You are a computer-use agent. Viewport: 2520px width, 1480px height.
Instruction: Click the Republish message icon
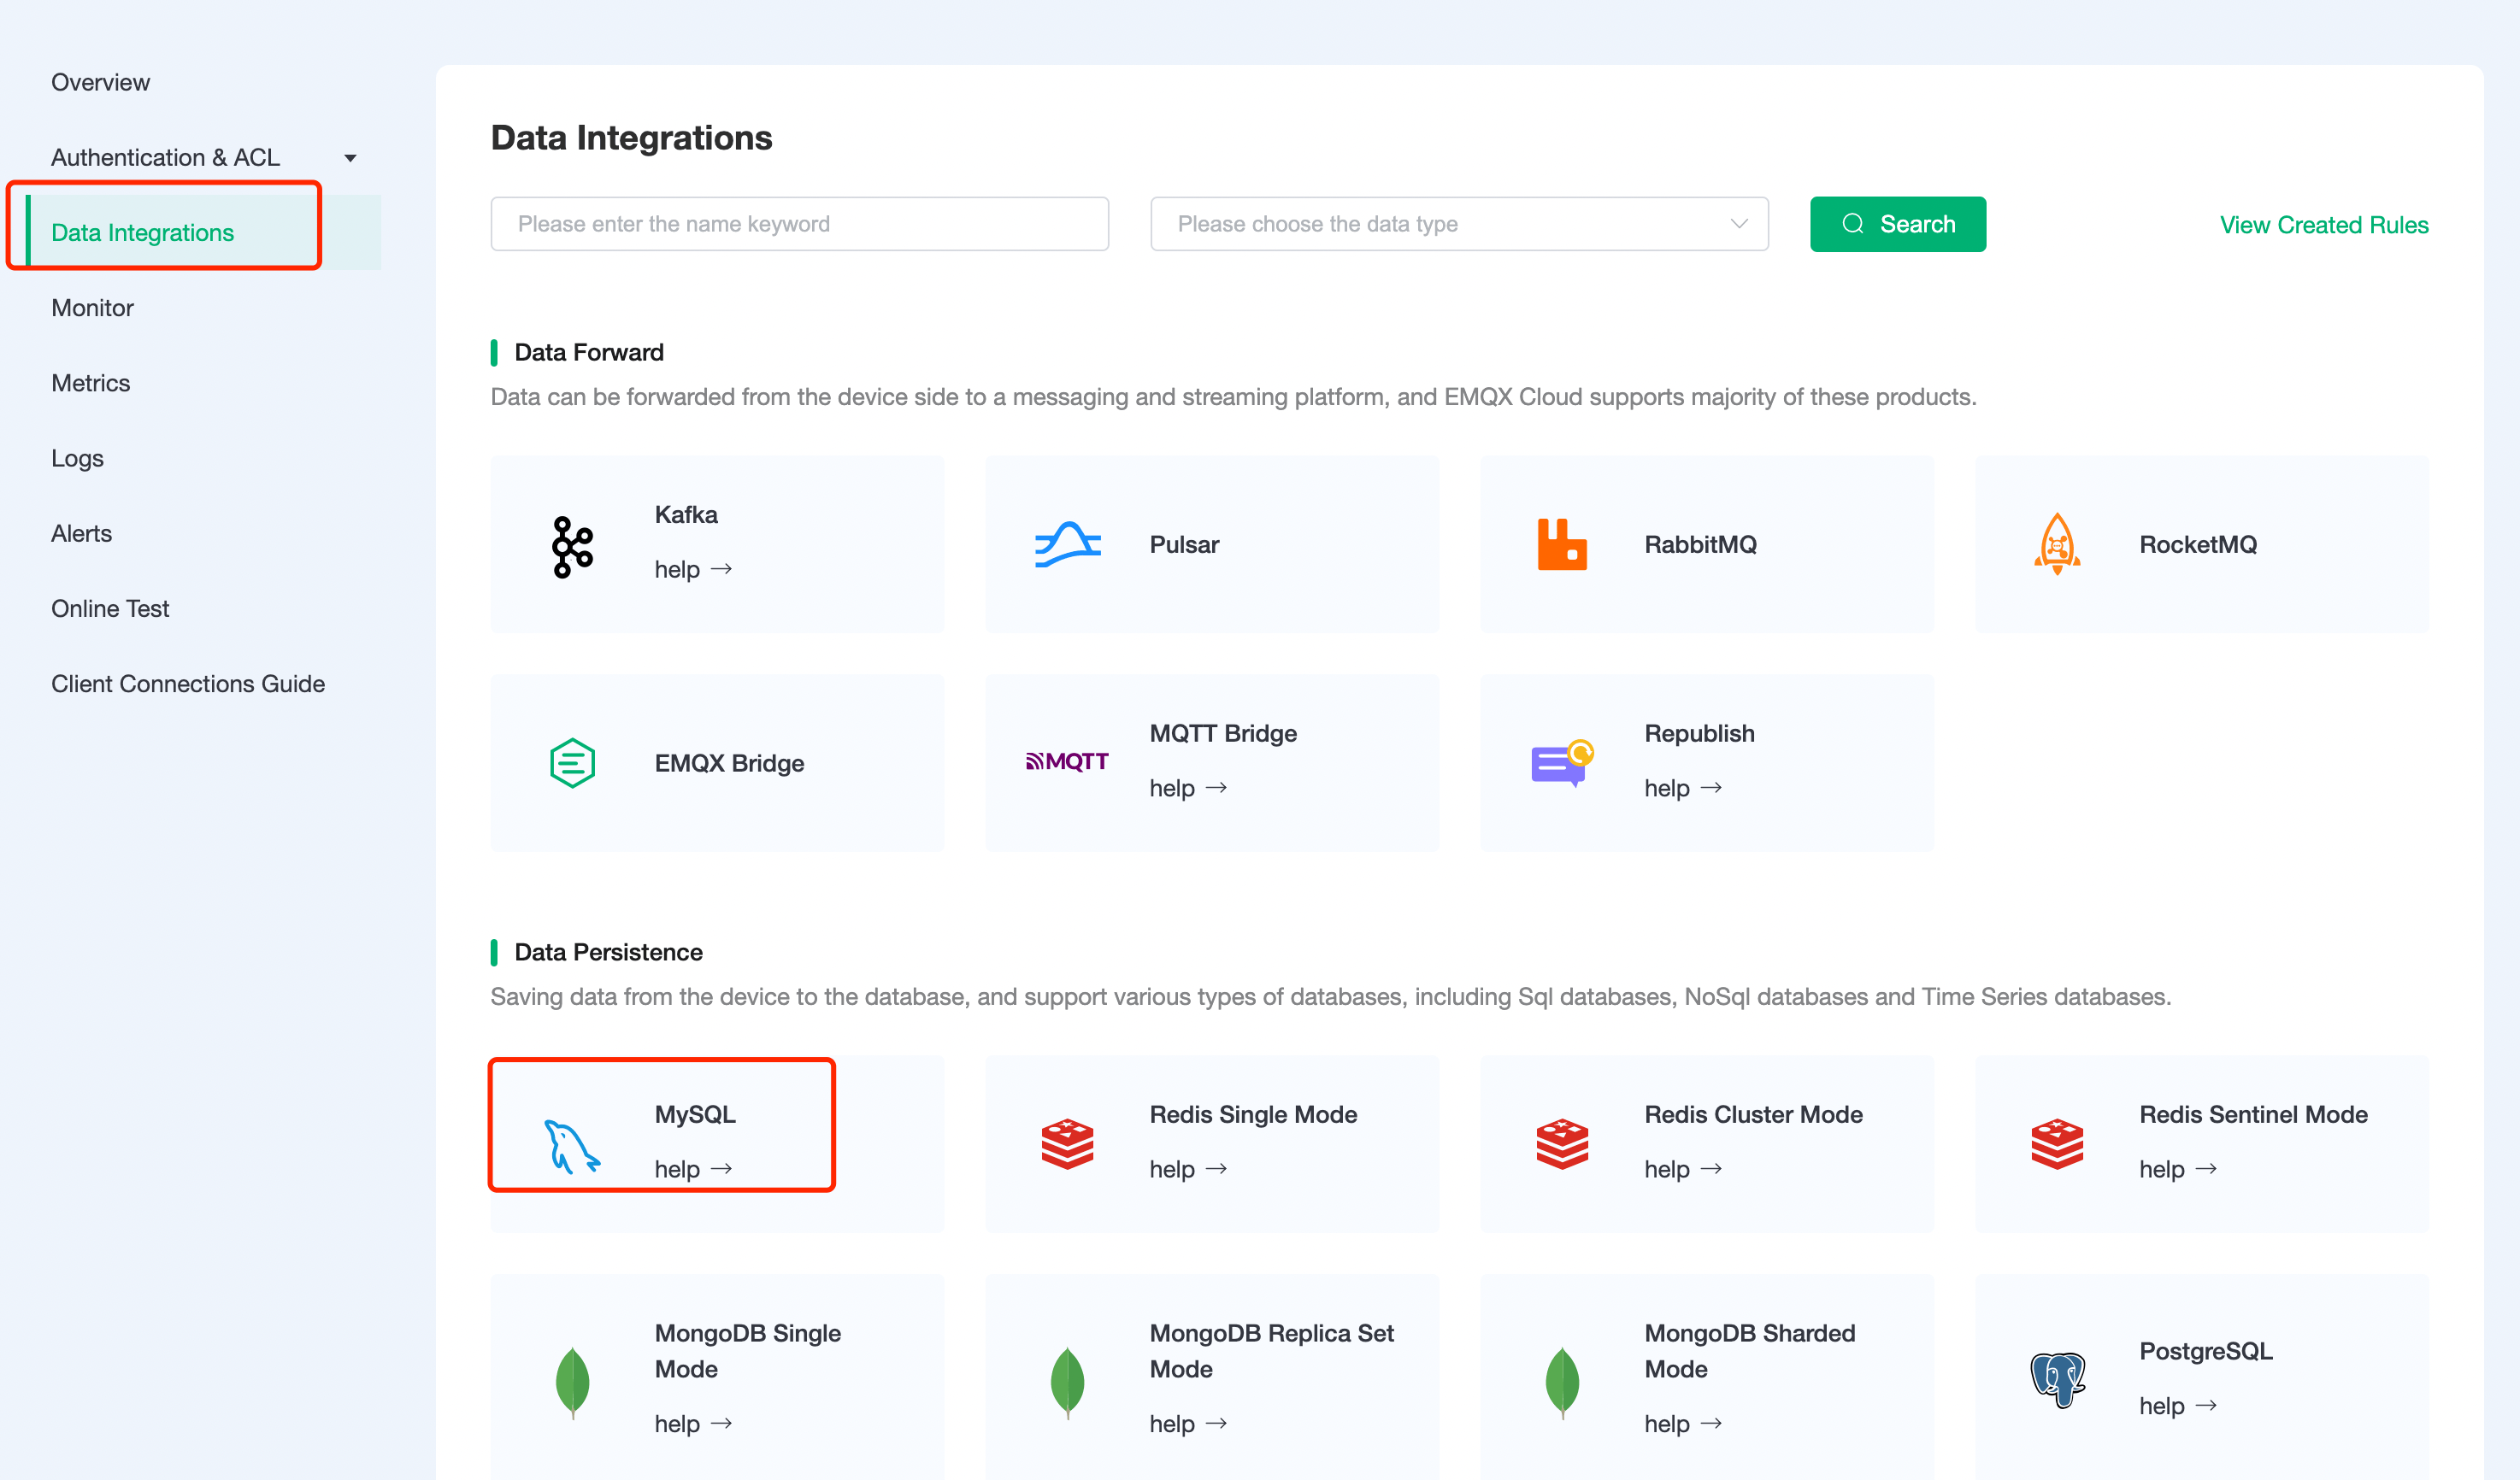click(x=1562, y=762)
